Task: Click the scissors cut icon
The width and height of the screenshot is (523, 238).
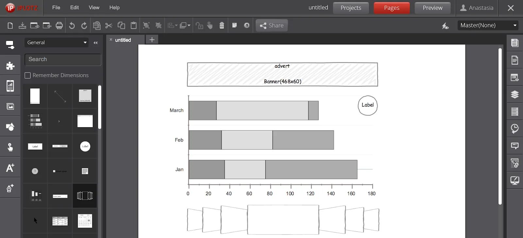Action: (109, 25)
